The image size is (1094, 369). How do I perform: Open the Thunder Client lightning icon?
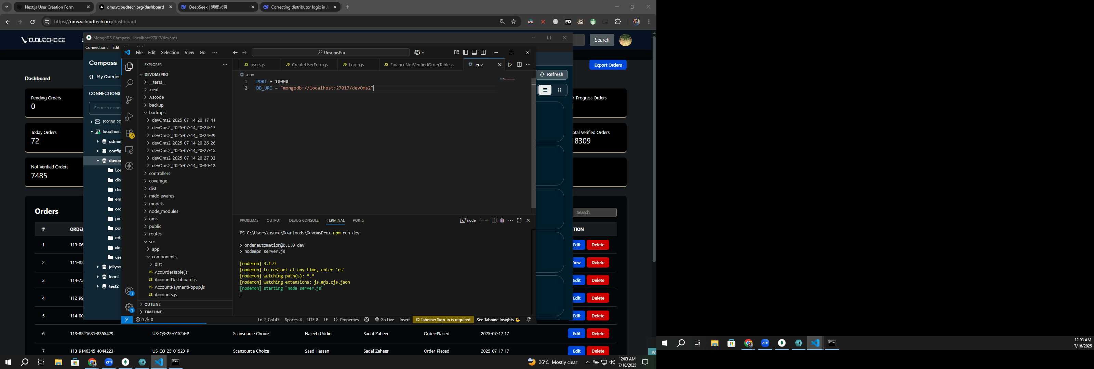pyautogui.click(x=129, y=166)
